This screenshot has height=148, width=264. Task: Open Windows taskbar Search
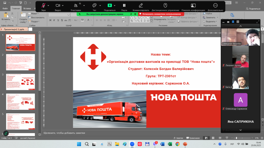(x=87, y=144)
